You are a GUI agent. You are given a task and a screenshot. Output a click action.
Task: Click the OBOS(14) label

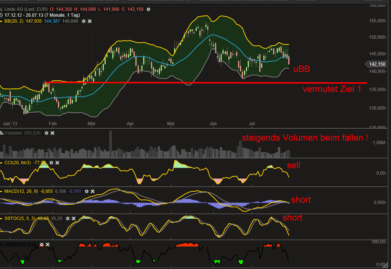[15, 244]
